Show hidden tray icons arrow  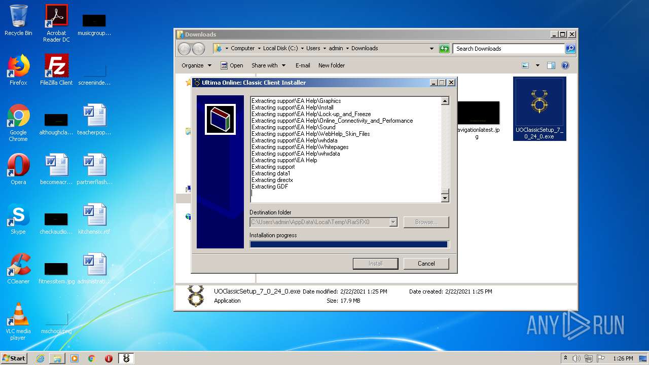pos(565,358)
